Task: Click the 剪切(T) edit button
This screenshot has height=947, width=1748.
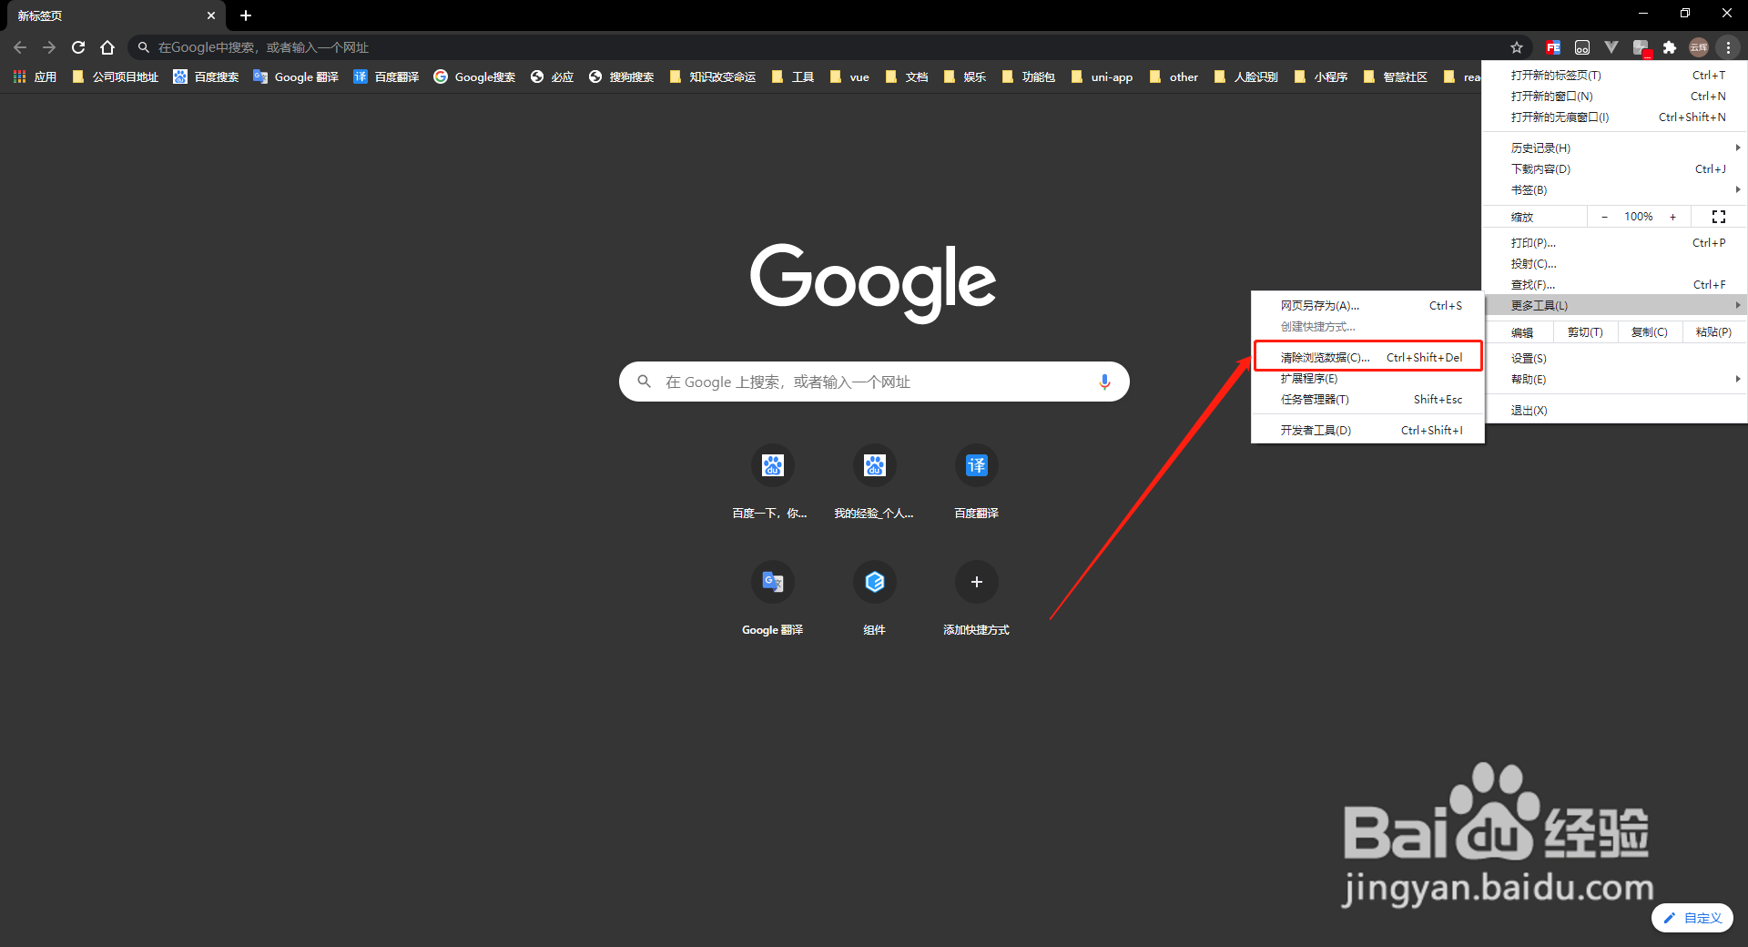Action: (1585, 332)
